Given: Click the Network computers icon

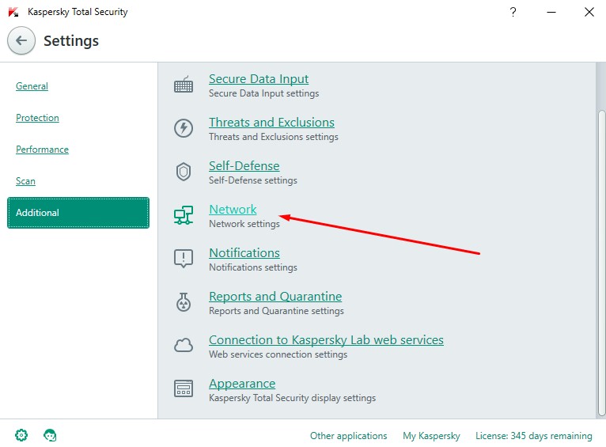Looking at the screenshot, I should tap(184, 215).
